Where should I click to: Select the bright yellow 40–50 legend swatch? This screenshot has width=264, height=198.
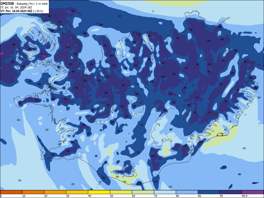(x=99, y=192)
